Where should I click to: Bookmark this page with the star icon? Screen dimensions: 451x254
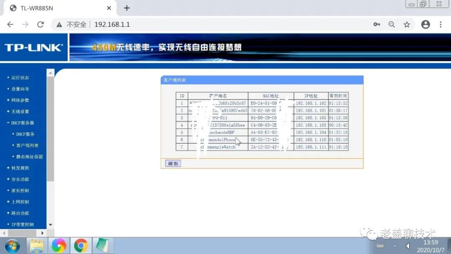coord(407,24)
